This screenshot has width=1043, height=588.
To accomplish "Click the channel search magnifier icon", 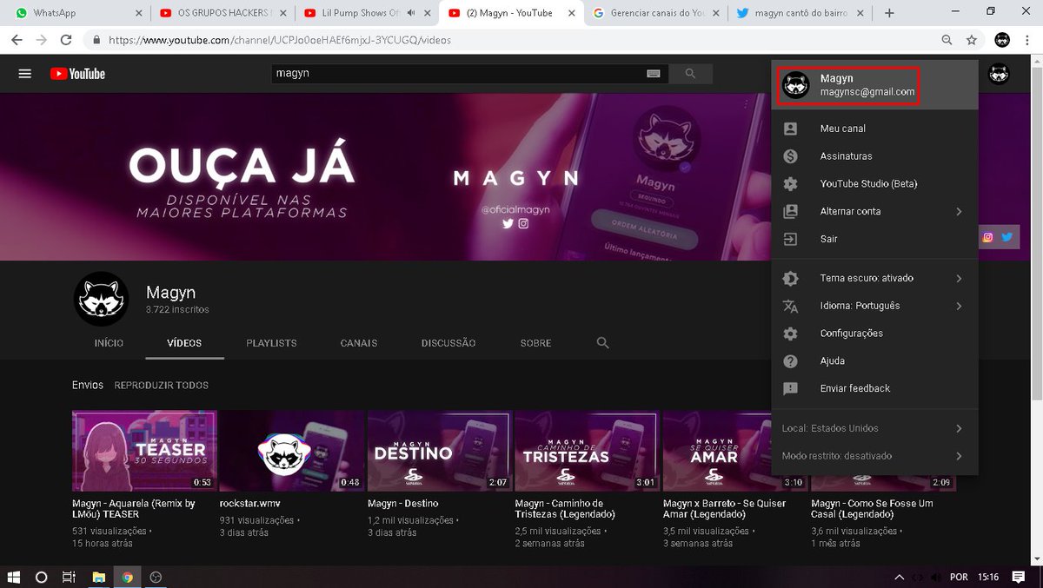I will click(x=602, y=343).
